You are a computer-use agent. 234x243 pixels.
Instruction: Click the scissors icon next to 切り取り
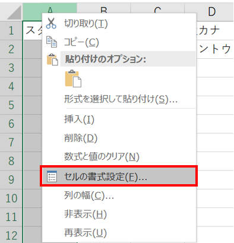(51, 23)
